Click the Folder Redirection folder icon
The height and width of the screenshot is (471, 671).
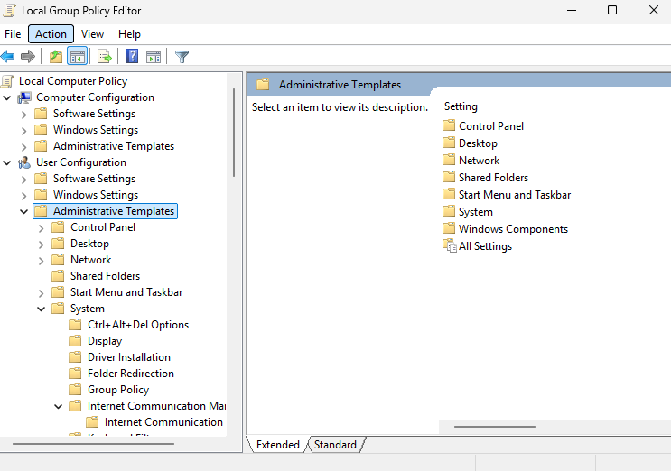(75, 374)
